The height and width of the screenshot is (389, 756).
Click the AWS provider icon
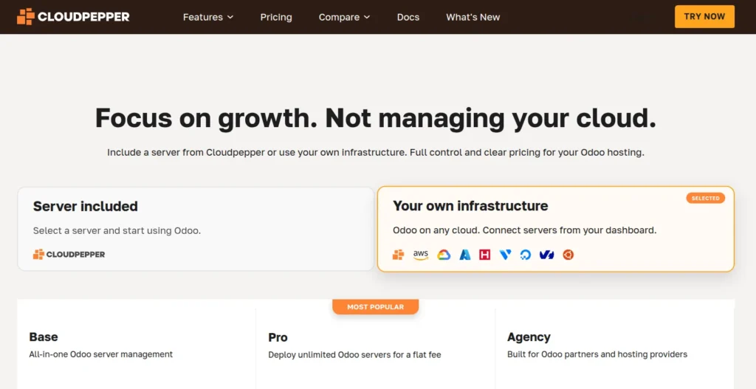420,255
